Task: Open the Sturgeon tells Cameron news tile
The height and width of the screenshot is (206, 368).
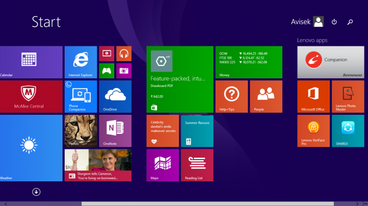Action: coord(98,165)
